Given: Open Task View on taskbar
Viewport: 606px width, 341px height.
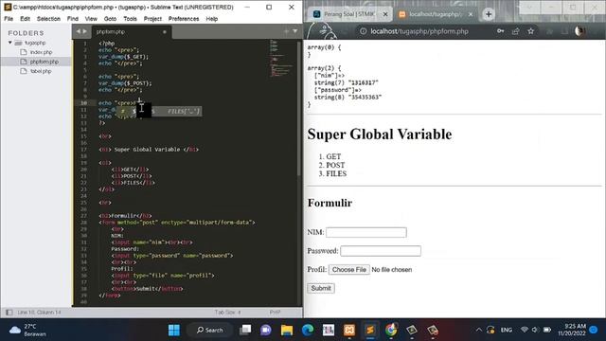Looking at the screenshot, I should (x=245, y=330).
